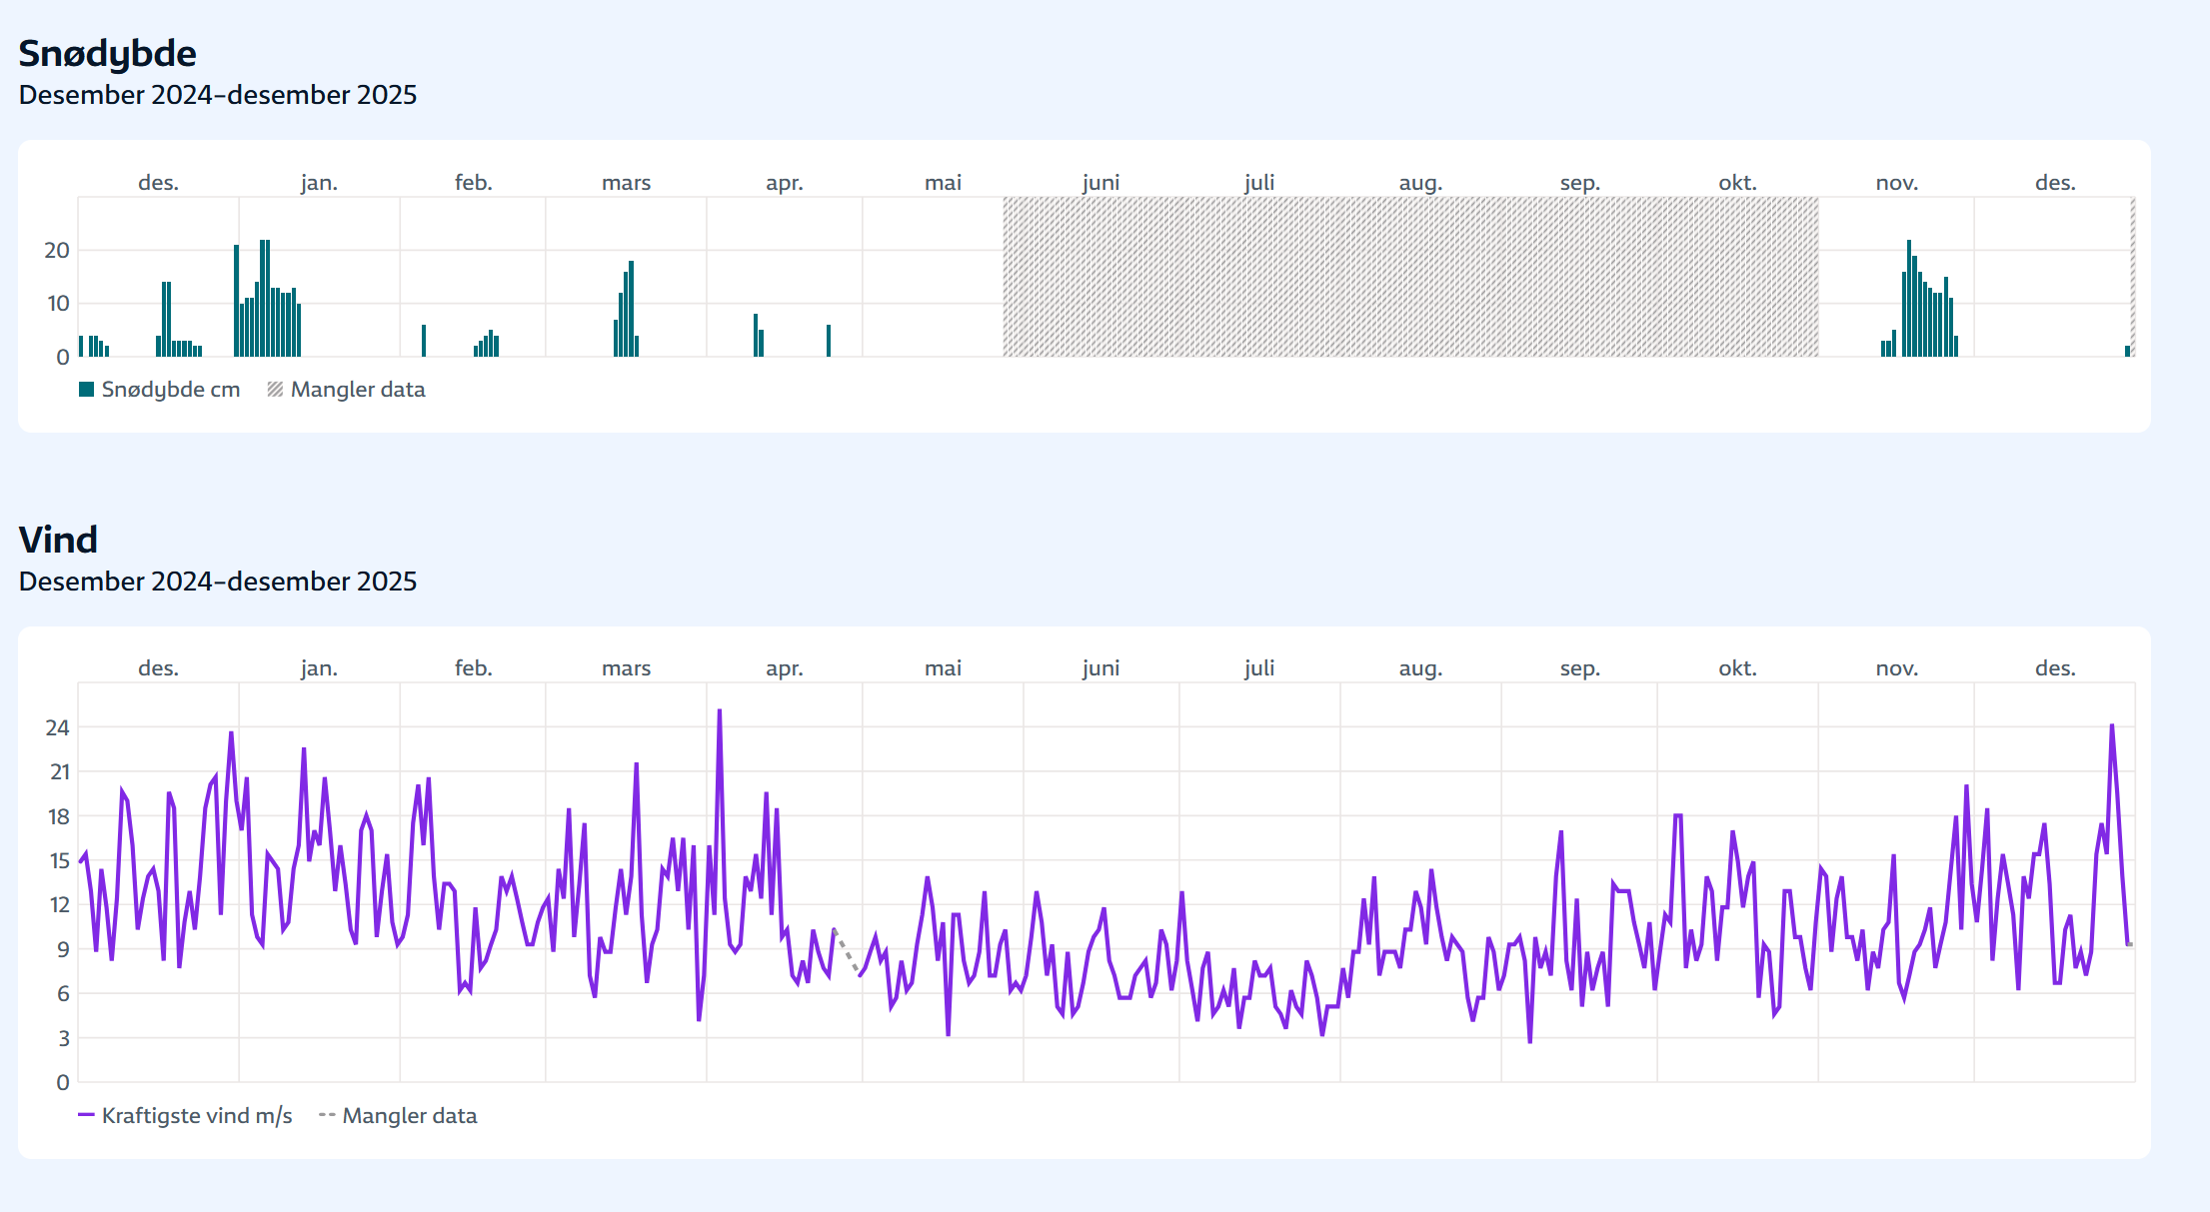Click the hatched Mangler data legend icon

[x=275, y=390]
